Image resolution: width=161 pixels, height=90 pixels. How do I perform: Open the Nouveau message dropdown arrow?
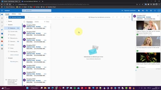[x=23, y=17]
